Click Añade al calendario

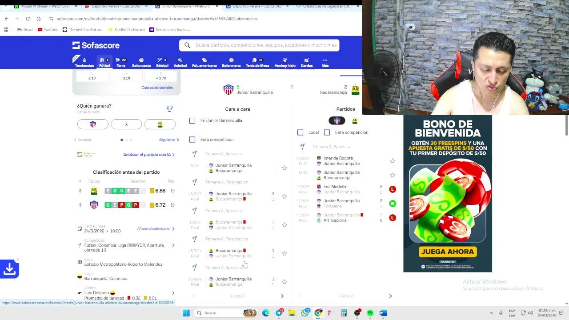coord(156,228)
